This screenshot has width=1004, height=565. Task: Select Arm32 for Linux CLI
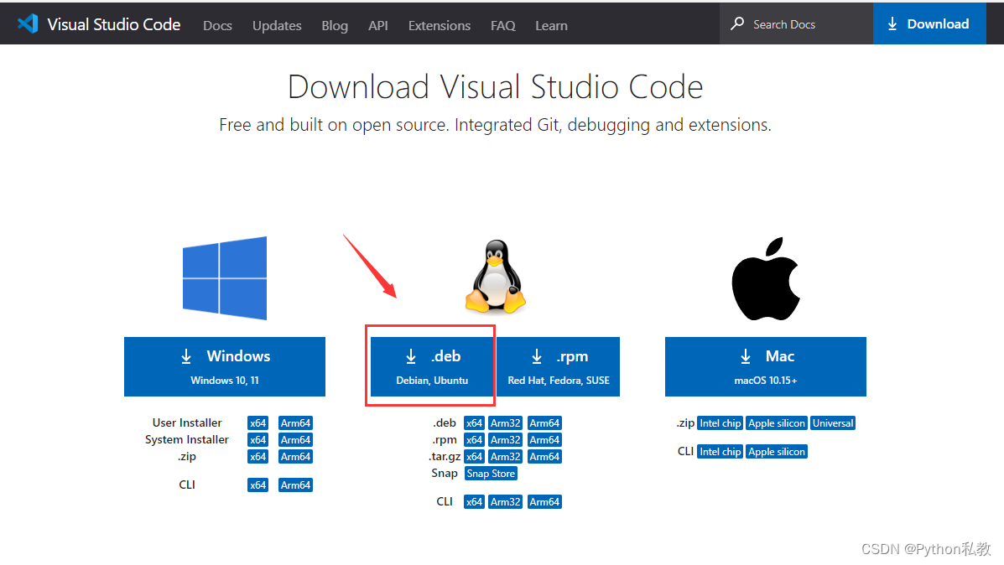[x=506, y=502]
